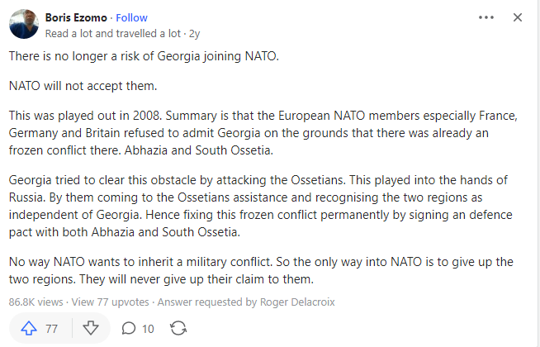Follow Boris Ezomo
The height and width of the screenshot is (347, 540).
pos(131,17)
